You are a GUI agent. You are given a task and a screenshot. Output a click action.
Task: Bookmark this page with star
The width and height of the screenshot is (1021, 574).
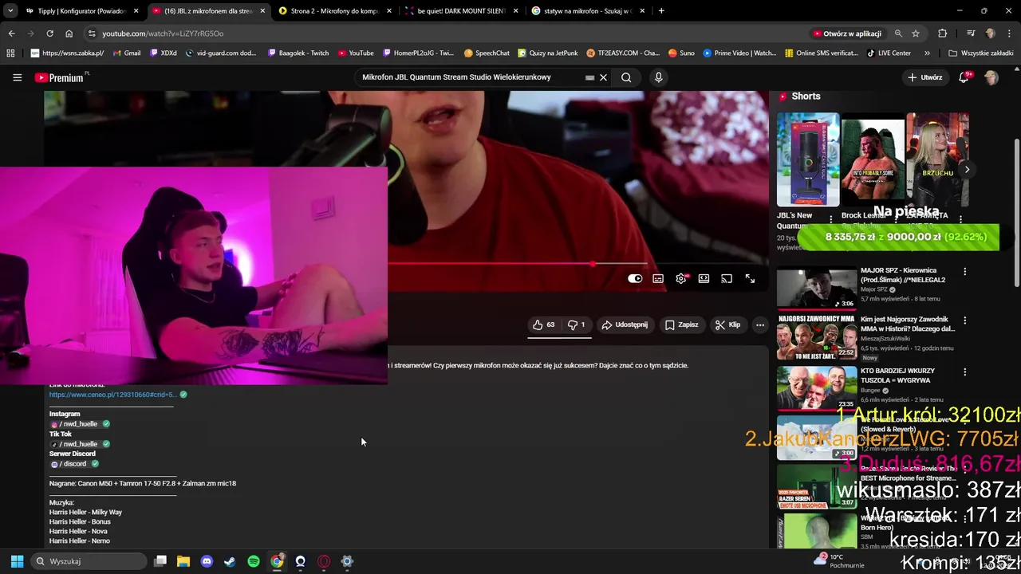916,33
